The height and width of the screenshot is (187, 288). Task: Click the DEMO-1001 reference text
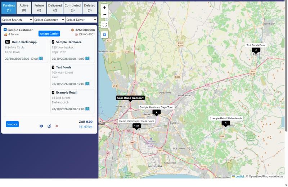pyautogui.click(x=87, y=34)
